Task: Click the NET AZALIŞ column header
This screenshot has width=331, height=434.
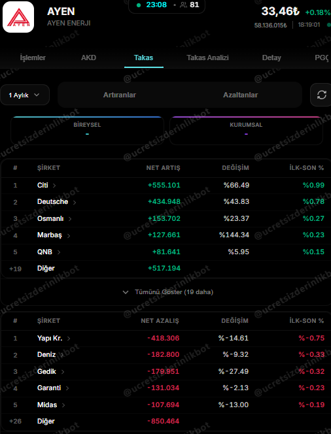Action: tap(160, 321)
